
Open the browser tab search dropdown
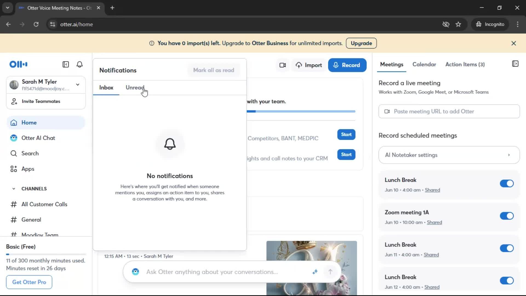click(8, 8)
